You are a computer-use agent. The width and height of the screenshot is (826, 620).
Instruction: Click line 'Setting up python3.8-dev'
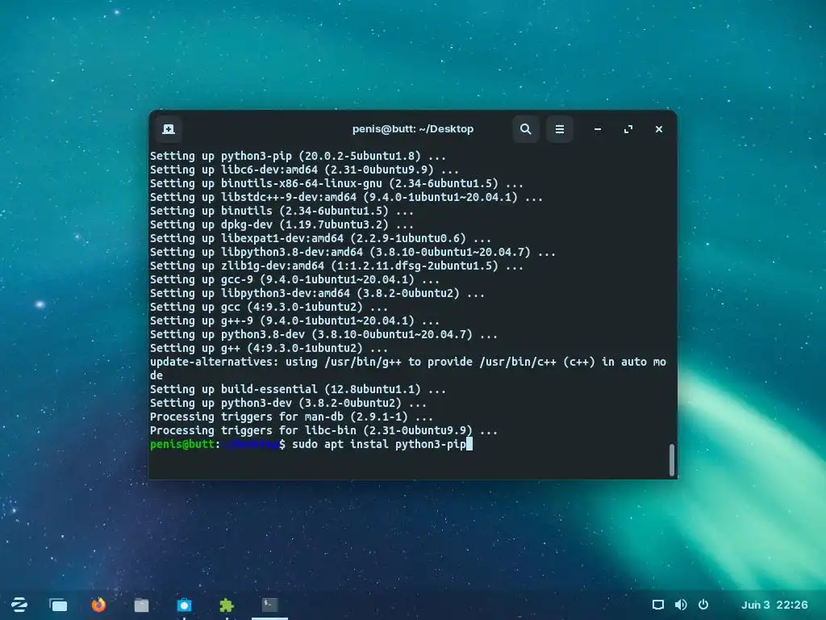[323, 334]
